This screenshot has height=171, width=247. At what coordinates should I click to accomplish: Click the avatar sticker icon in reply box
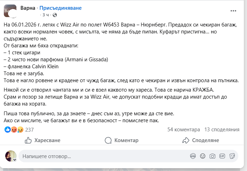point(193,156)
